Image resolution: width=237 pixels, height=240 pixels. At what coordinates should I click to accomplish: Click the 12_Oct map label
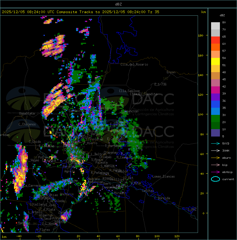128,178
